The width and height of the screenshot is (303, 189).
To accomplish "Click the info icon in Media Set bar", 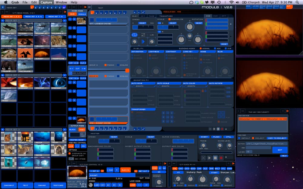I will [3, 7].
